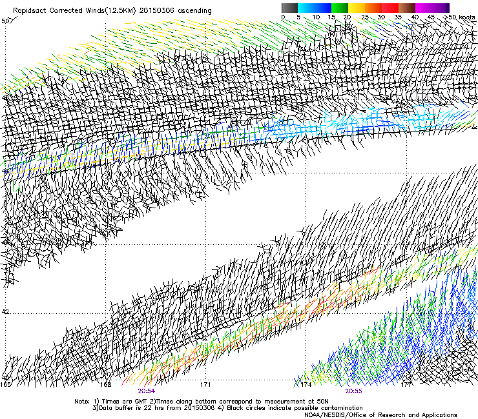Click the legend tick label 45

[x=431, y=17]
